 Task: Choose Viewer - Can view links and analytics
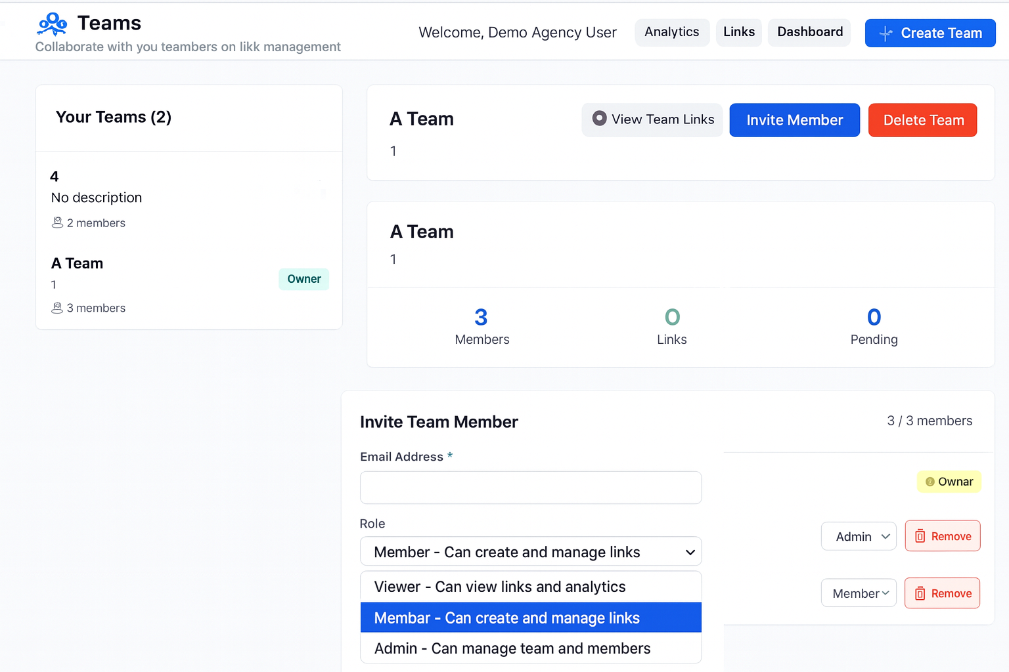coord(531,587)
